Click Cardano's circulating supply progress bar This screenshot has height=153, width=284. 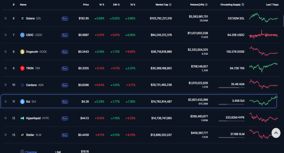tap(231, 88)
